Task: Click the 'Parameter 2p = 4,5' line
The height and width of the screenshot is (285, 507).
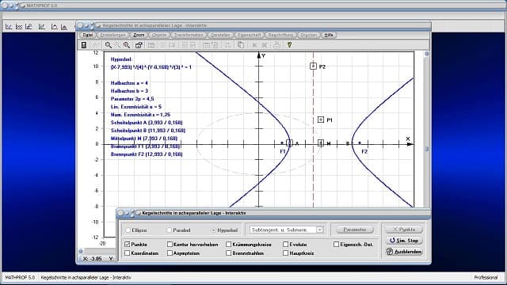Action: 132,99
